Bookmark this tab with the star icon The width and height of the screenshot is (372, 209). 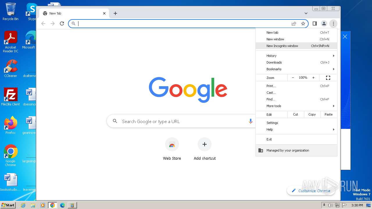point(303,24)
